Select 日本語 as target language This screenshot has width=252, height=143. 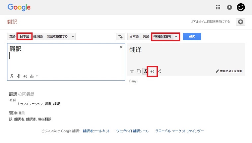(x=134, y=37)
